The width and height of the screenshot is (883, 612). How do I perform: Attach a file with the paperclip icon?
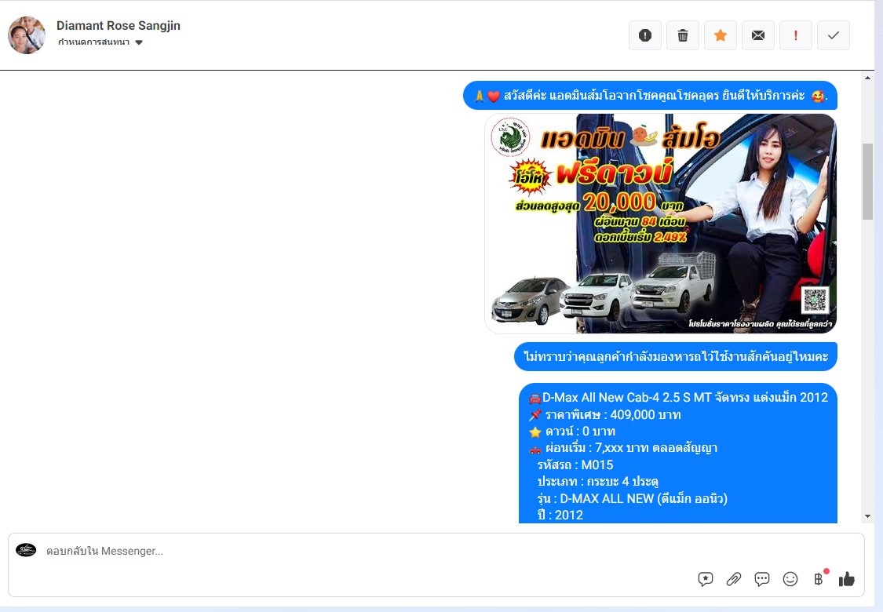(733, 579)
